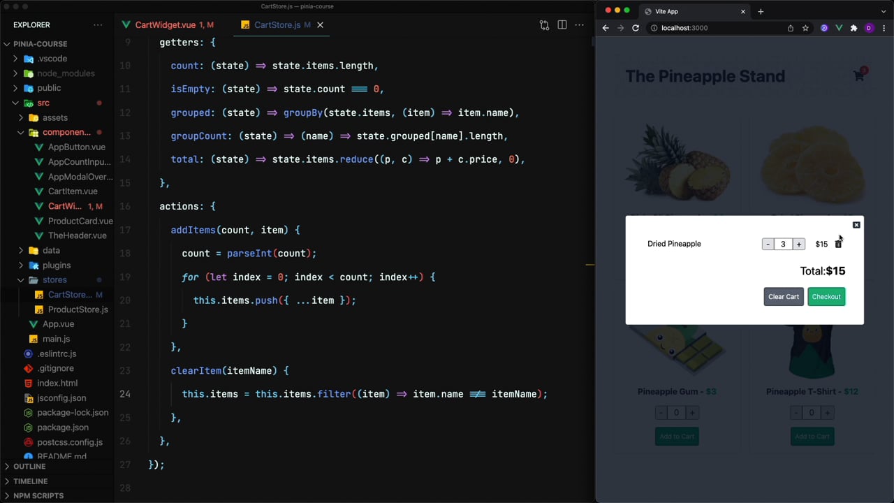The image size is (894, 503).
Task: Remove Dried Pineapple with trash icon
Action: [838, 244]
